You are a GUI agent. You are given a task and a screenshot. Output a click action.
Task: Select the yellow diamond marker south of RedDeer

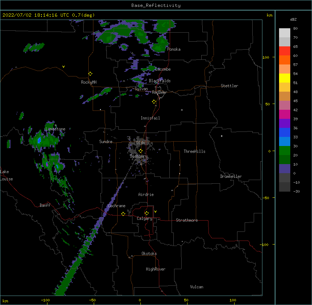(x=154, y=102)
